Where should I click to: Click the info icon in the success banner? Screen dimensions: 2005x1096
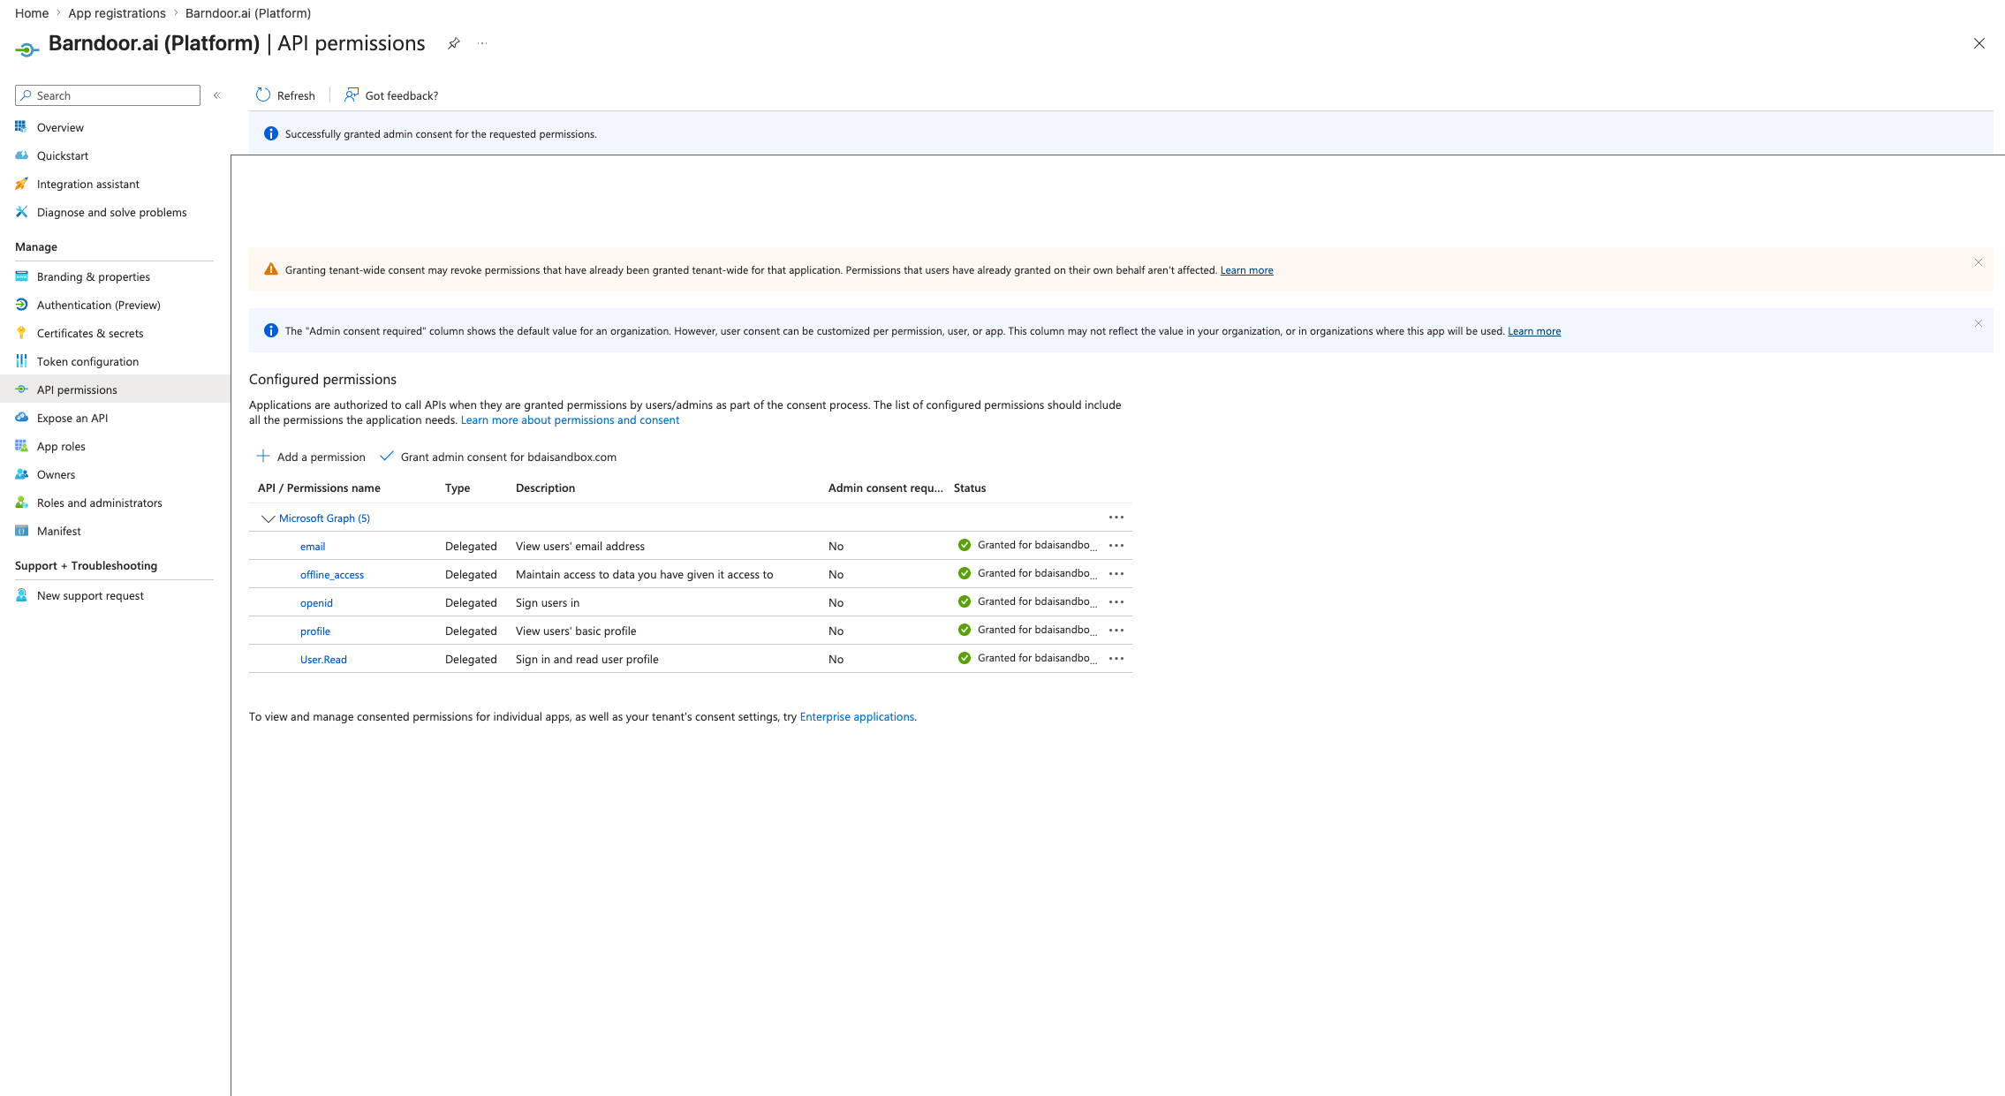[x=271, y=133]
